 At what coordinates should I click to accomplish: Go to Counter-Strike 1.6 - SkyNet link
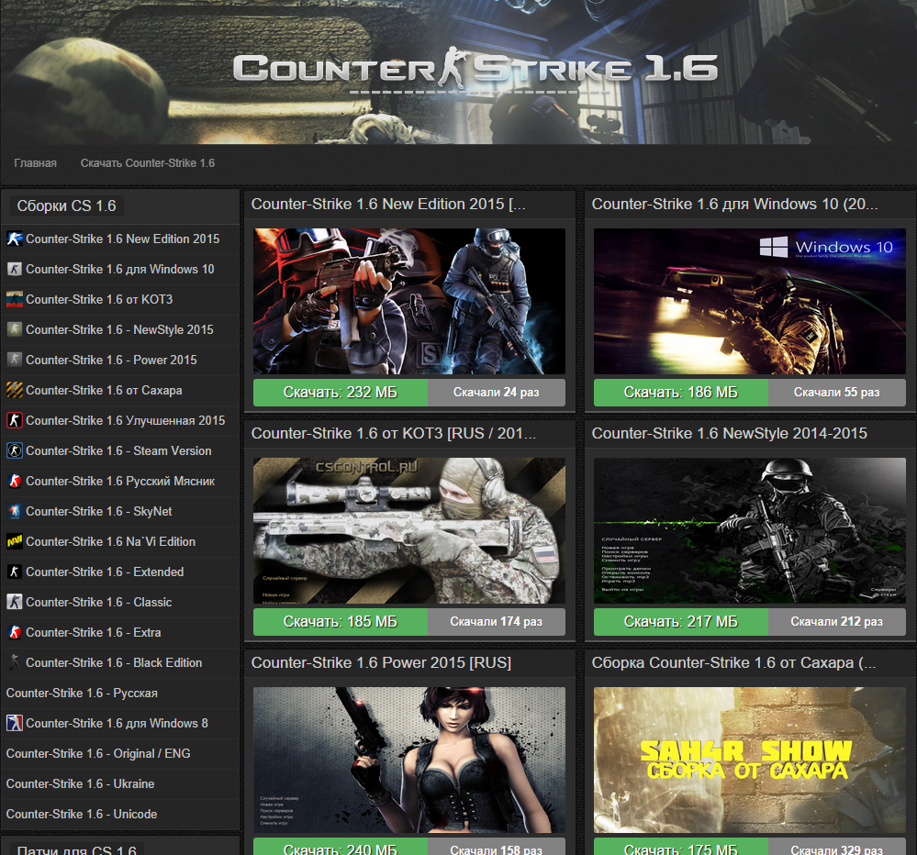[x=99, y=511]
